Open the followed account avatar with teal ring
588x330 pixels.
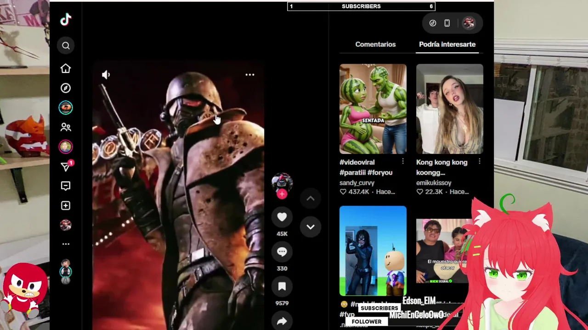(66, 108)
